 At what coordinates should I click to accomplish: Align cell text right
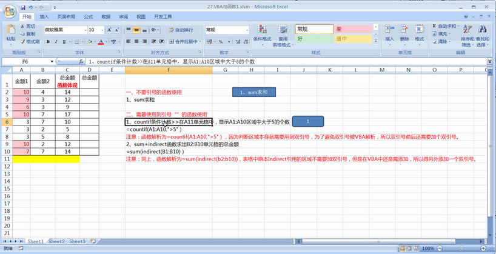point(144,41)
